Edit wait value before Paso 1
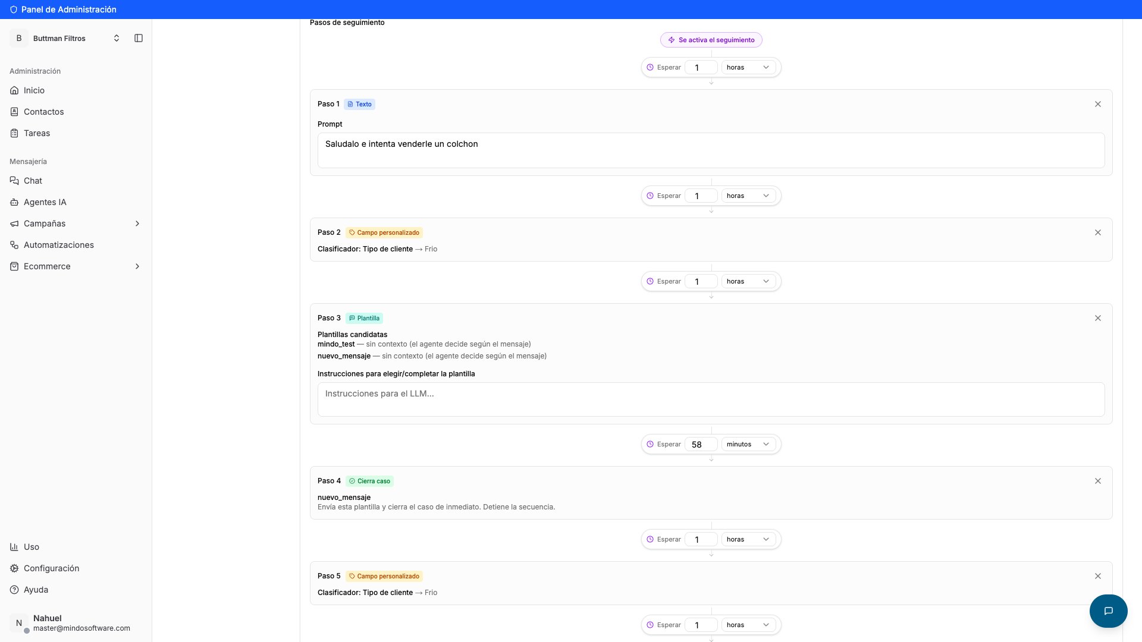1142x642 pixels. click(x=701, y=67)
